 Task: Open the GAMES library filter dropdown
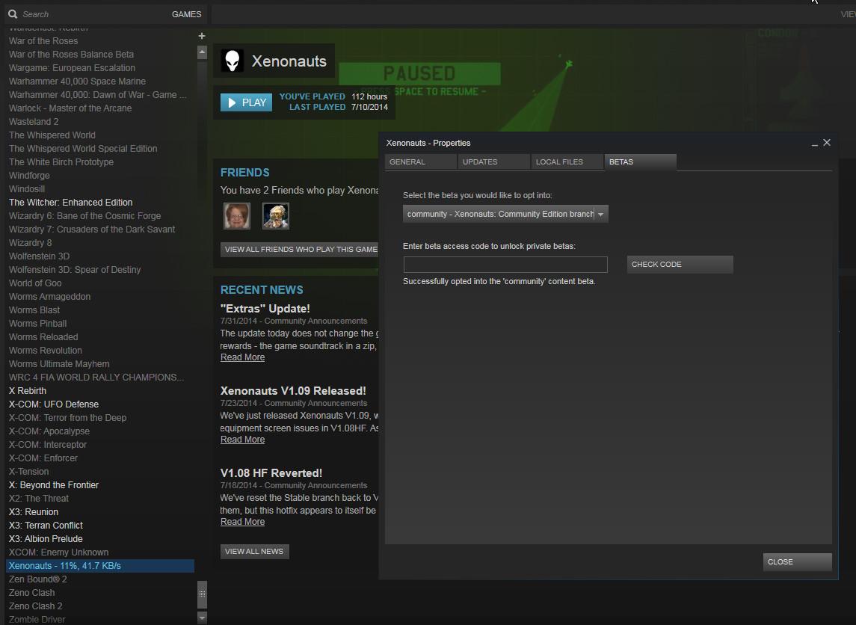(x=186, y=14)
